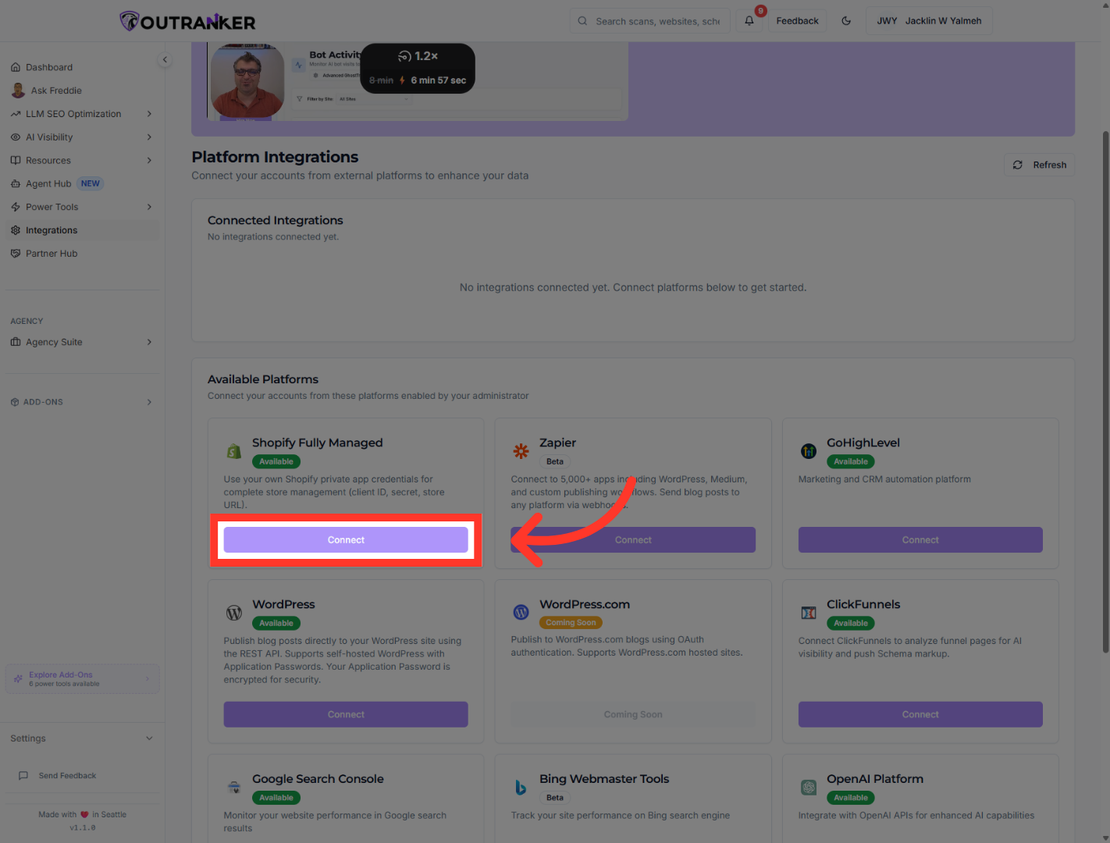Image resolution: width=1110 pixels, height=843 pixels.
Task: Click the Explore Add-Ons banner
Action: coord(83,679)
